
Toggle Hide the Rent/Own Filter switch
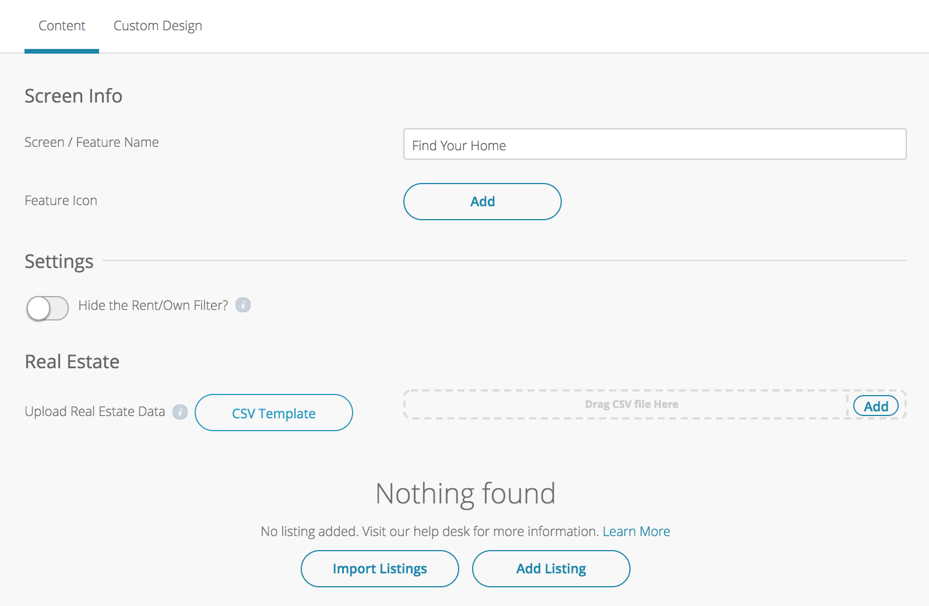47,308
